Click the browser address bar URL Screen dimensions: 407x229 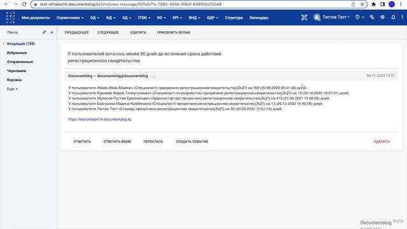pos(130,4)
